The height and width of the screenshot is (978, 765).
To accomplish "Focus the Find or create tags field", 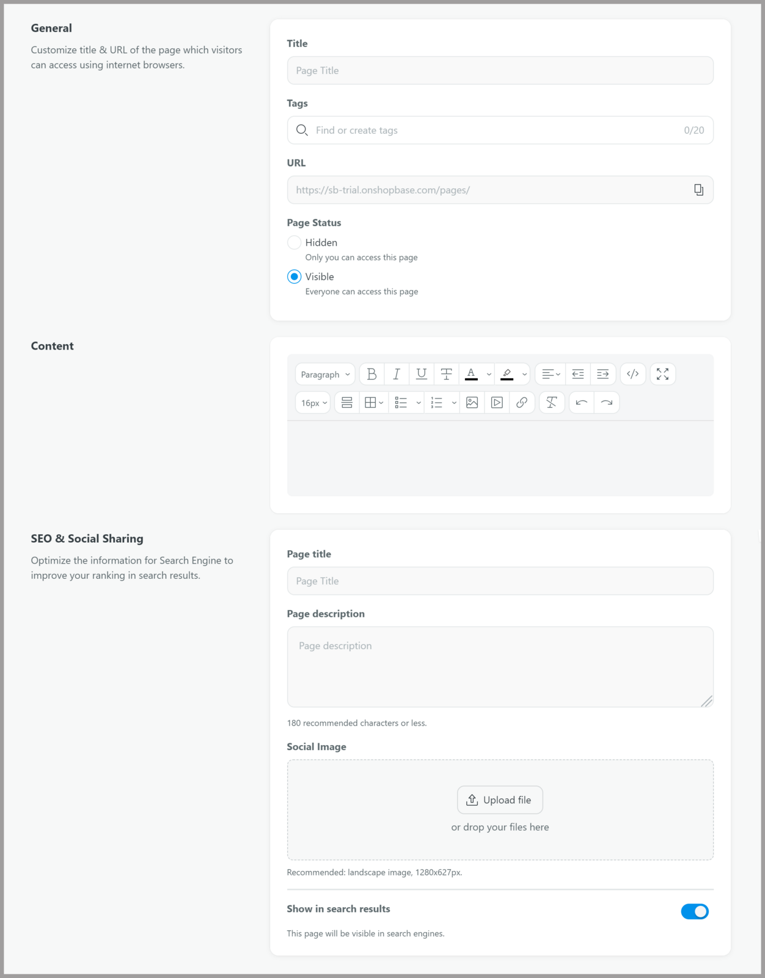I will (500, 130).
